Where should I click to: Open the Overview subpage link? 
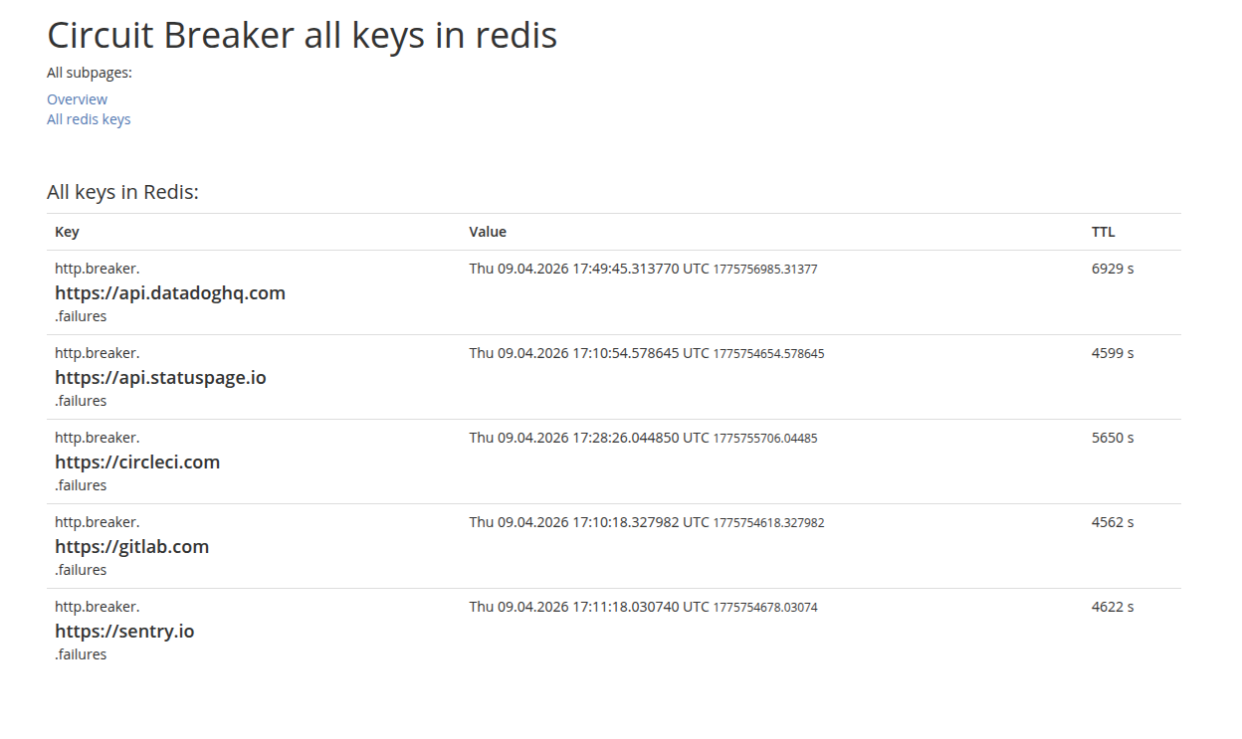77,99
